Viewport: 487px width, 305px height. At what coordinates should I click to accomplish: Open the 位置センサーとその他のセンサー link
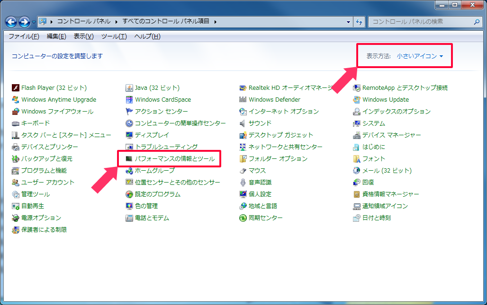[177, 182]
